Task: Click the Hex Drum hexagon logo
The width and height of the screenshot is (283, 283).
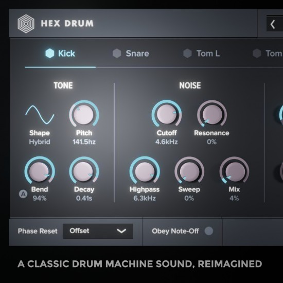Action: (x=26, y=24)
